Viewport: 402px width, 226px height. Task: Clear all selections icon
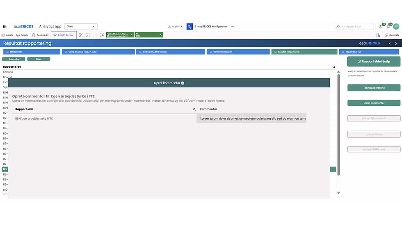[x=102, y=35]
